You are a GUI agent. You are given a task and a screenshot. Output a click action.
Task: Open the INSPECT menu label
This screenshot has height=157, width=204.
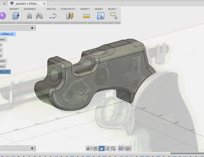(x=85, y=9)
